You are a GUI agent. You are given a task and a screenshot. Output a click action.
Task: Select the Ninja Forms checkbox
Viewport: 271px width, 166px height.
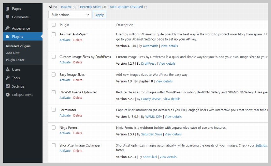(x=54, y=127)
